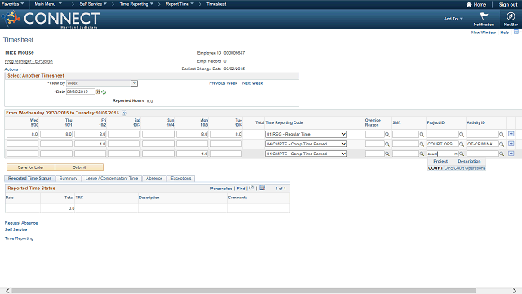
Task: Open the NavBar compass icon
Action: pyautogui.click(x=511, y=16)
